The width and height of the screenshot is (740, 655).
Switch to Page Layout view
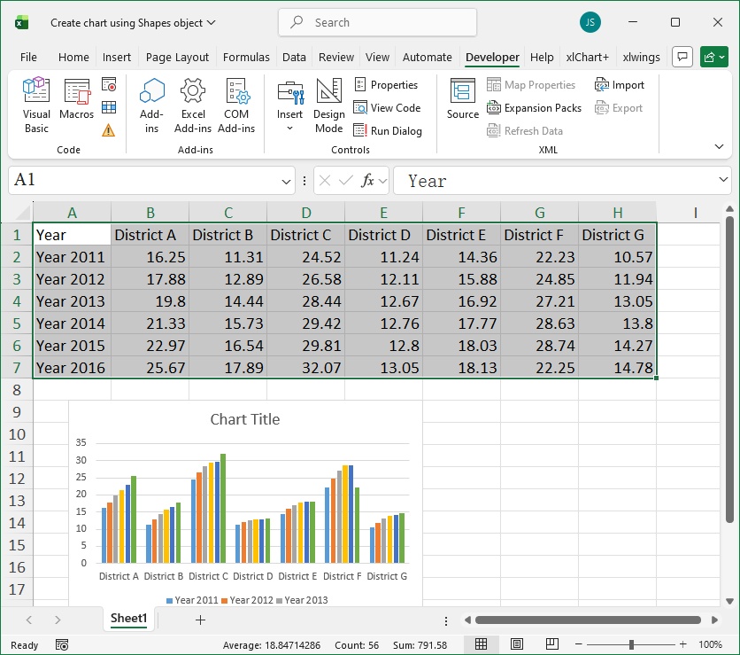(517, 644)
